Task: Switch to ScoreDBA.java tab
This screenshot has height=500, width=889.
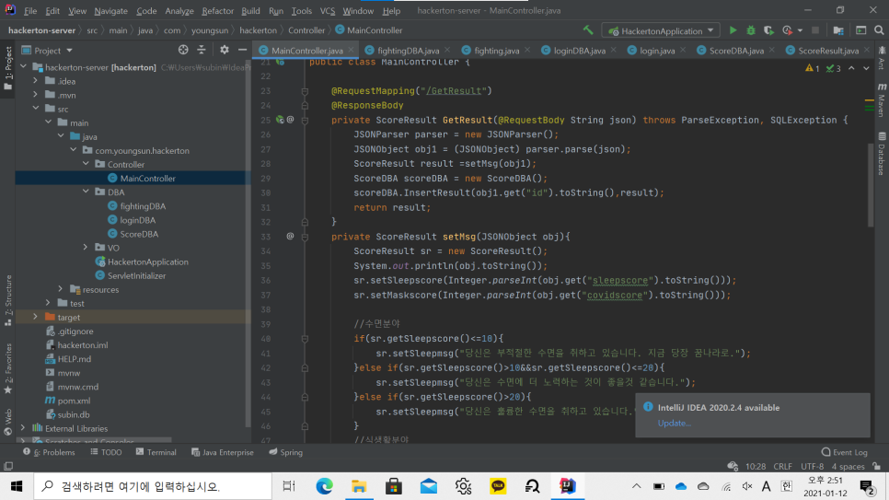Action: coord(736,51)
